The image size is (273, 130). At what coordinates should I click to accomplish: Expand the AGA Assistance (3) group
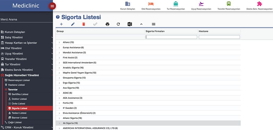(x=59, y=98)
